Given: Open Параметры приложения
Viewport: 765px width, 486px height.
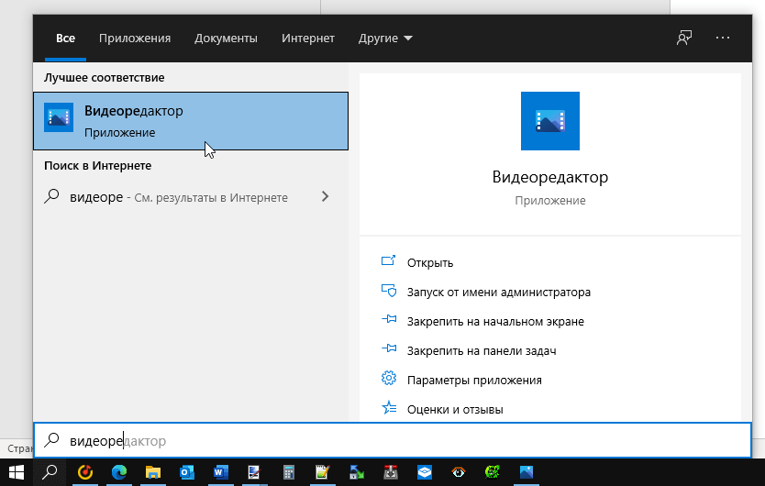Looking at the screenshot, I should (474, 380).
